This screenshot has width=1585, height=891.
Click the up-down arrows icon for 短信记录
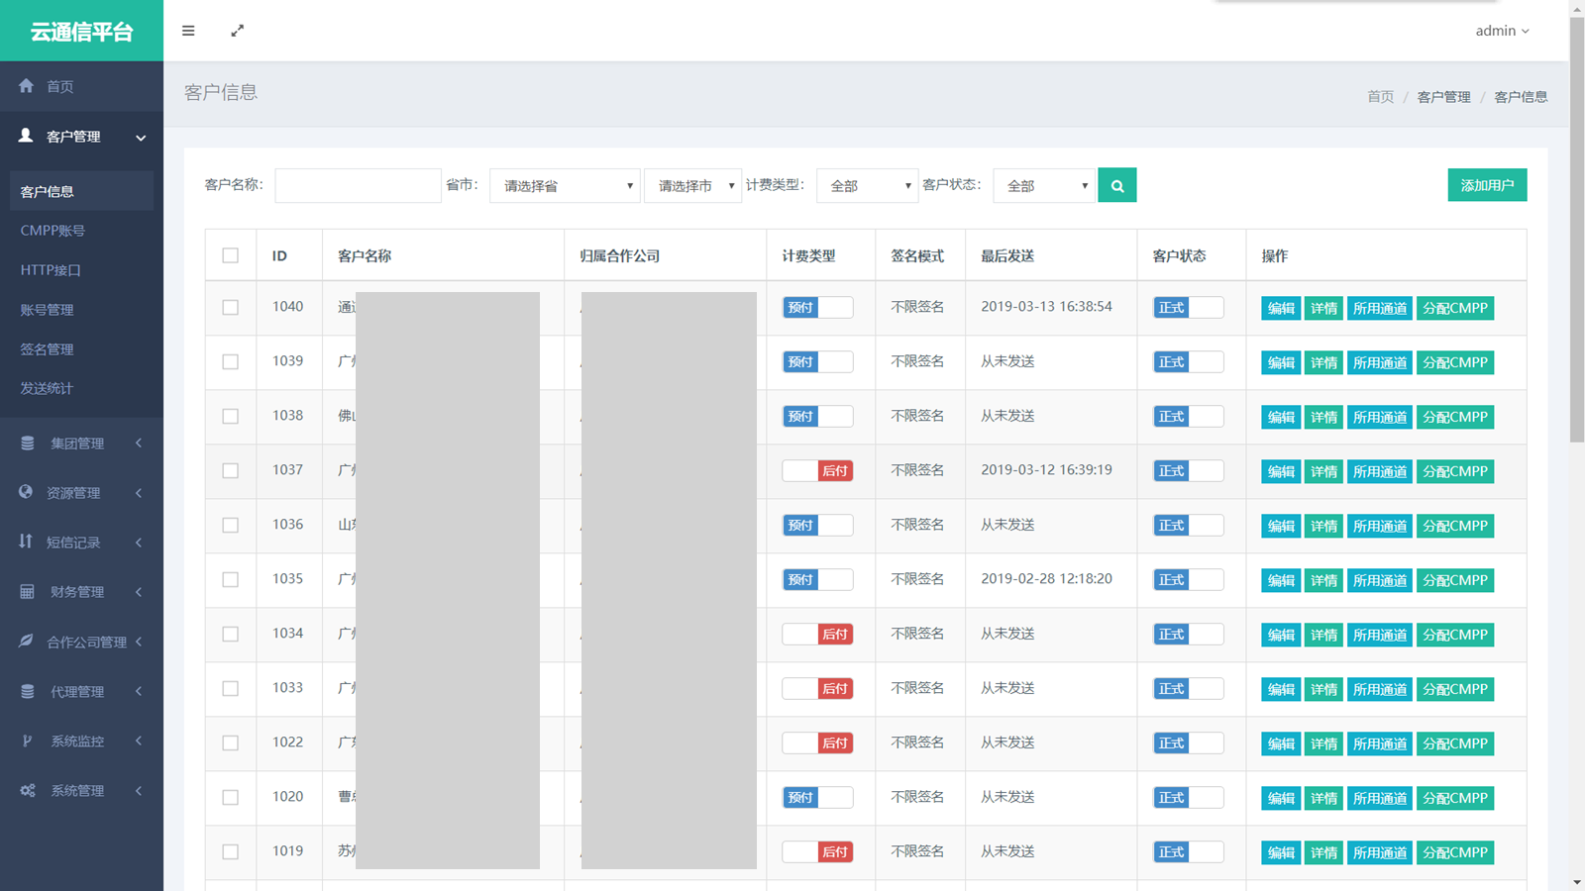[27, 542]
